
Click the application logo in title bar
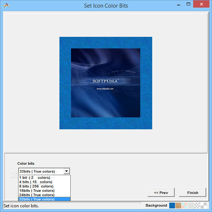pos(7,5)
